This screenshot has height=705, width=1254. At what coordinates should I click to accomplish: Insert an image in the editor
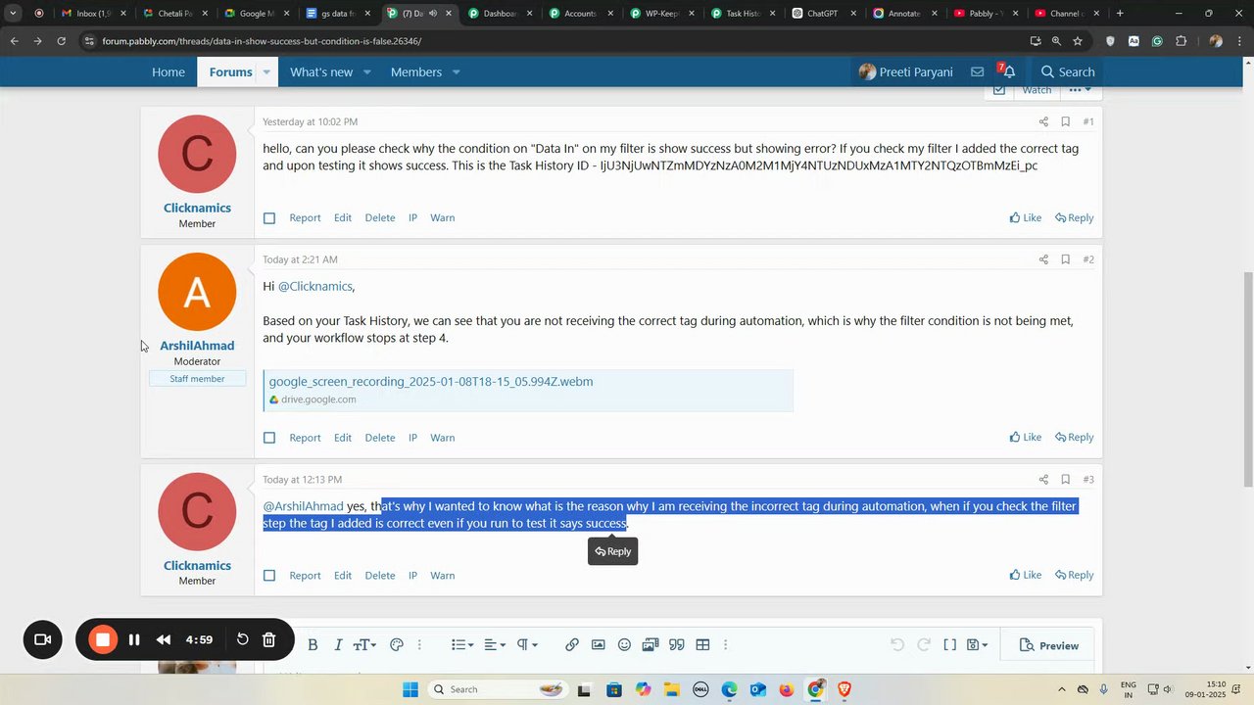(x=599, y=645)
